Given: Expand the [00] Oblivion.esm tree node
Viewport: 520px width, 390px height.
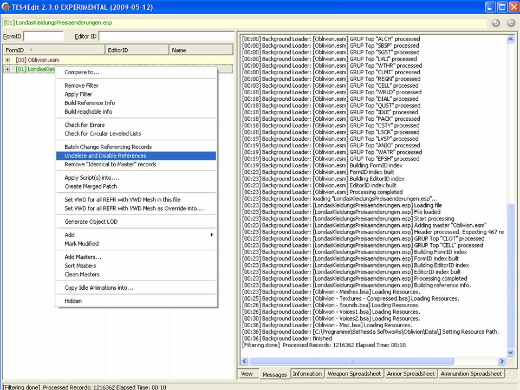Looking at the screenshot, I should click(x=8, y=60).
